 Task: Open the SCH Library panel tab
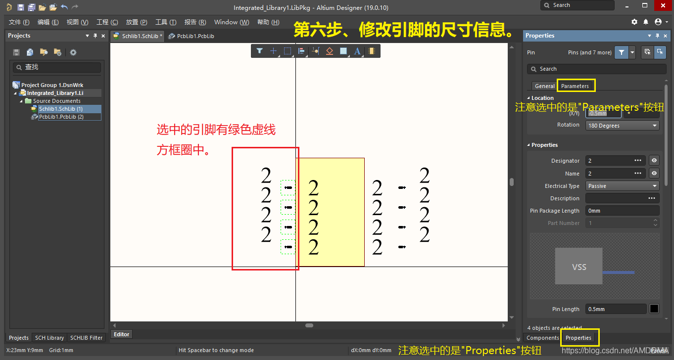[x=49, y=338]
